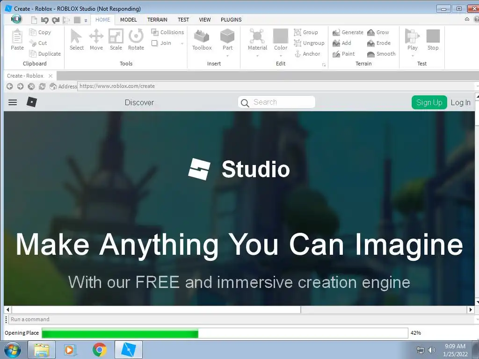Select the Grow terrain tool
479x359 pixels.
(378, 32)
